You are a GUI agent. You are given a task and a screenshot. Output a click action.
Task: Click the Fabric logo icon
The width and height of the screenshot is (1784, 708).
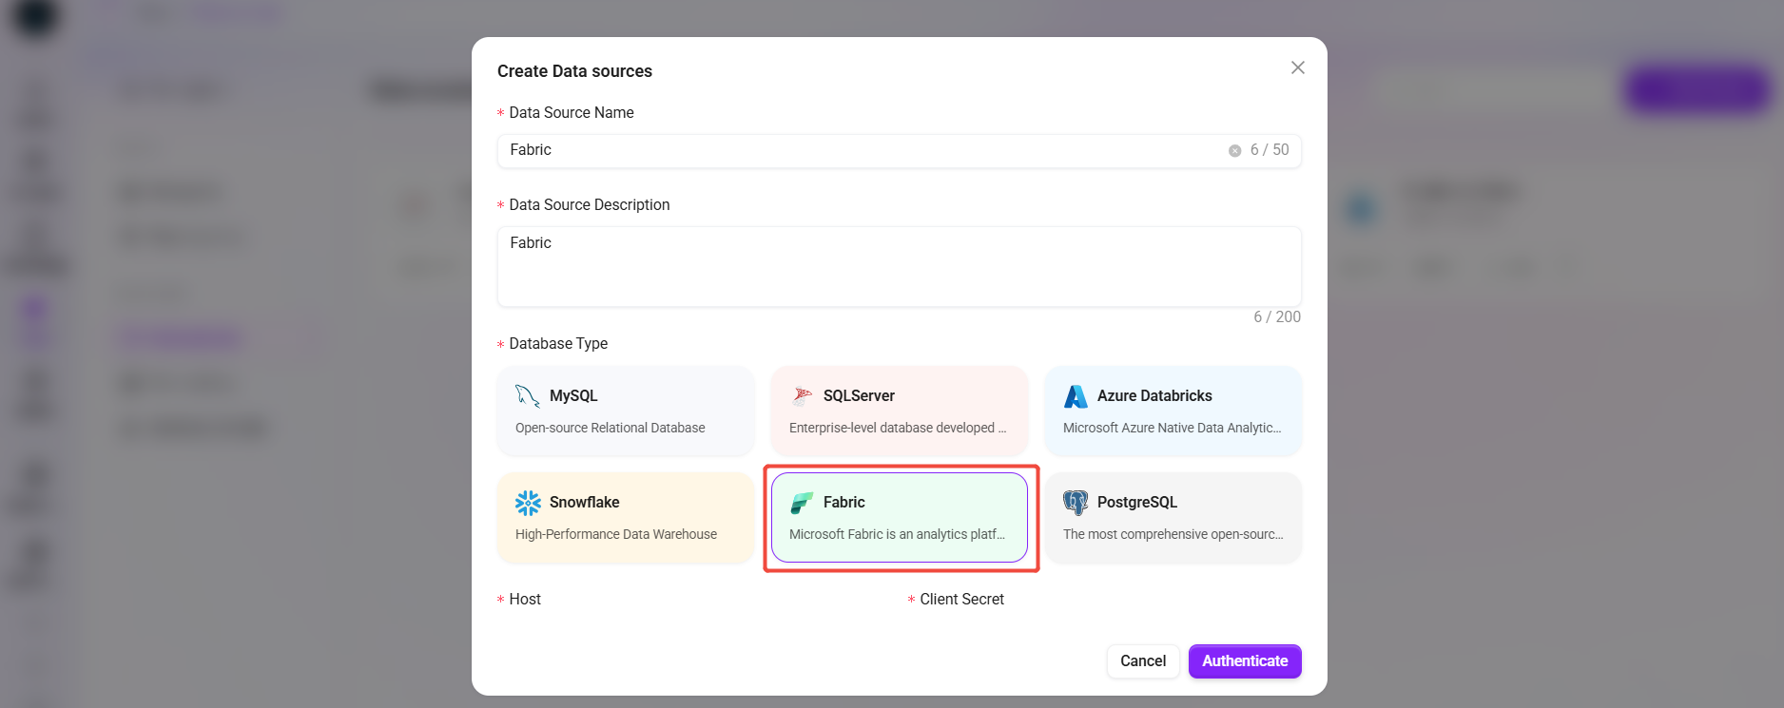(802, 503)
